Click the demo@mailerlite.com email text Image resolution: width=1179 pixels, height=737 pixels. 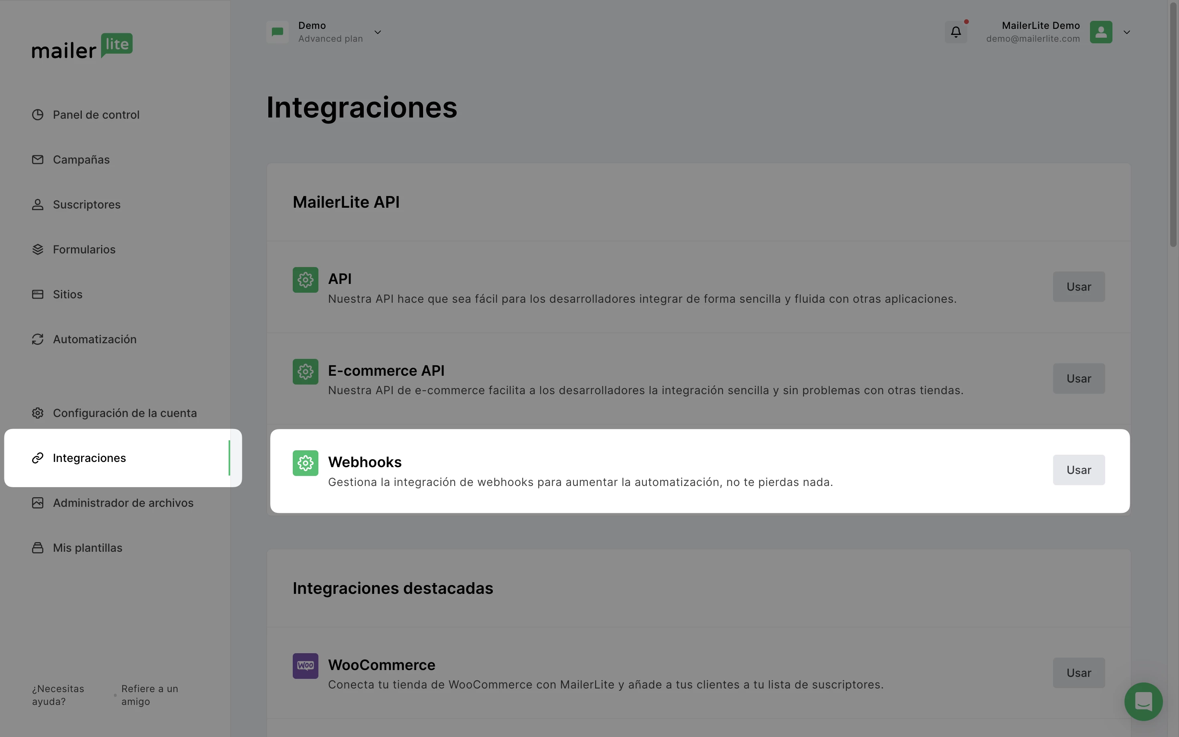tap(1033, 38)
